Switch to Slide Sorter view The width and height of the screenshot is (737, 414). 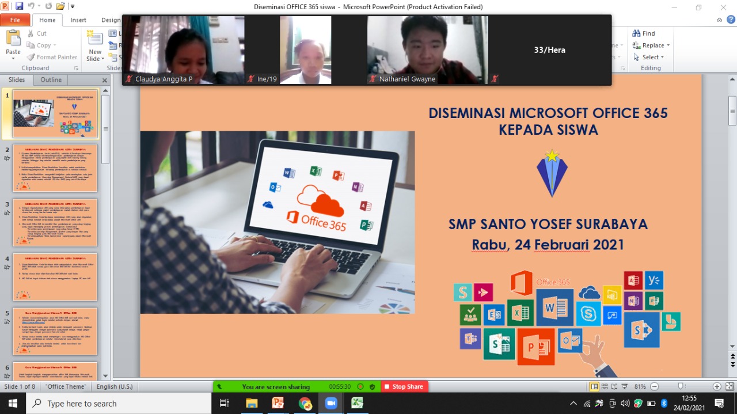[604, 386]
